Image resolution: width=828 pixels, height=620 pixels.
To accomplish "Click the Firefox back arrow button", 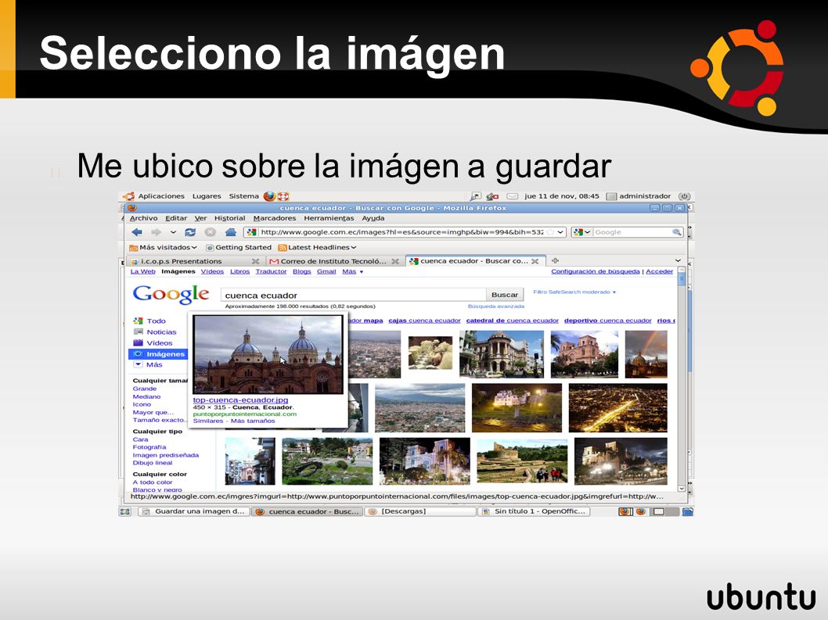I will 137,232.
